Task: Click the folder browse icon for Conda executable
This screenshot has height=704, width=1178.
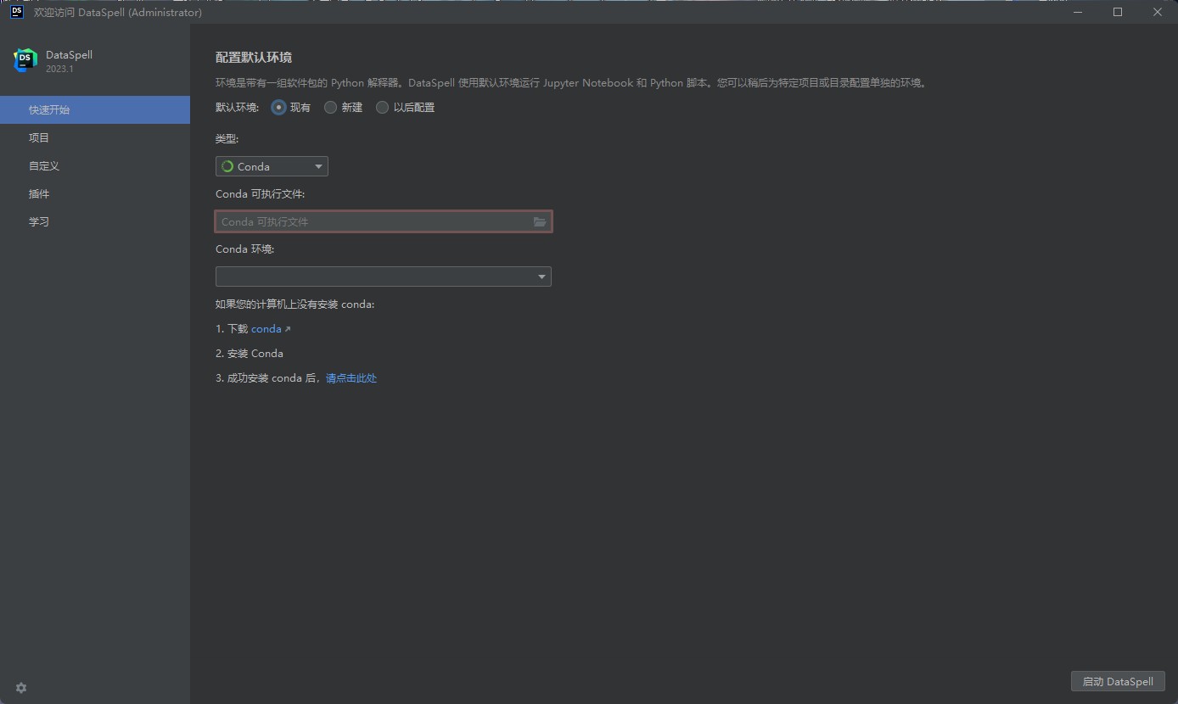Action: pos(540,221)
